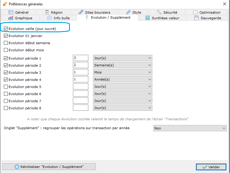Screen dimensions: 230x173
Task: Open the Optimisation tab
Action: (207, 12)
